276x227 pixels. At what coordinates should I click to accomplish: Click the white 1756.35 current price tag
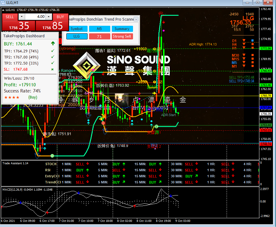point(266,114)
